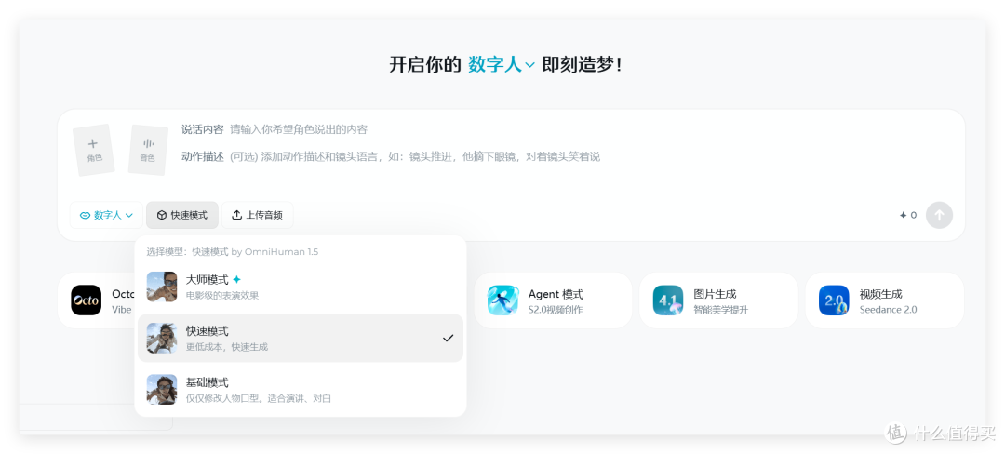Select 大师模式 from the model list
Image resolution: width=1005 pixels, height=454 pixels.
click(300, 287)
